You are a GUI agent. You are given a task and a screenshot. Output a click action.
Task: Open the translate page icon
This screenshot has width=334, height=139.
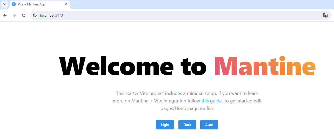pos(325,15)
